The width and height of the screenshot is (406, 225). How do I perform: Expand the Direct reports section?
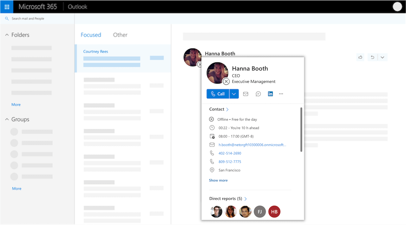coord(245,199)
